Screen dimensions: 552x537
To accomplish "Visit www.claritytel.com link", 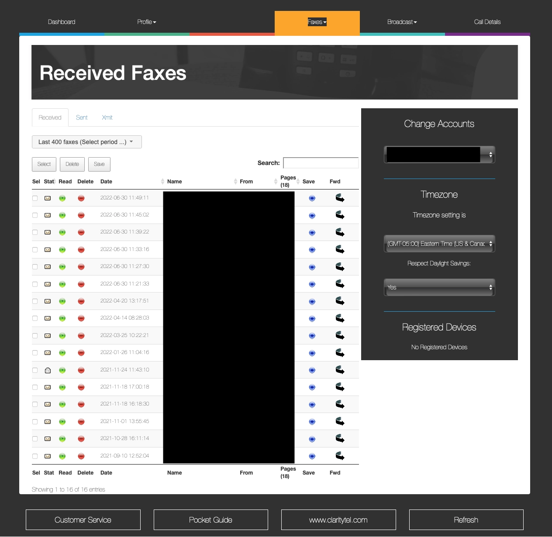I will (338, 520).
